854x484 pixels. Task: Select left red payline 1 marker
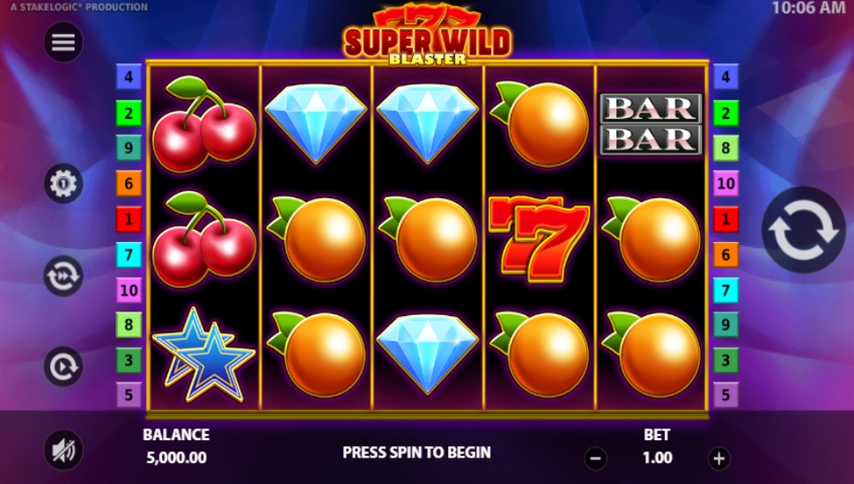[129, 219]
